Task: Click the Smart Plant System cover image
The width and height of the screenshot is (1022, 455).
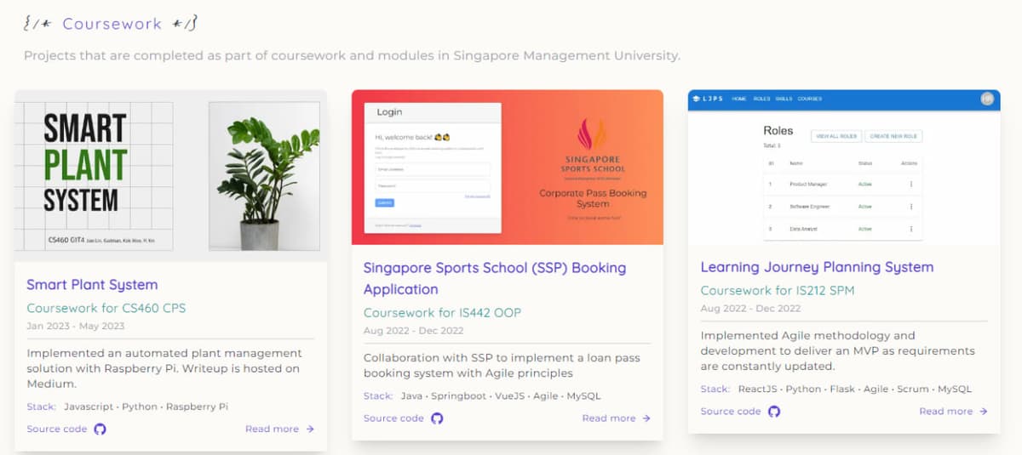Action: tap(170, 175)
